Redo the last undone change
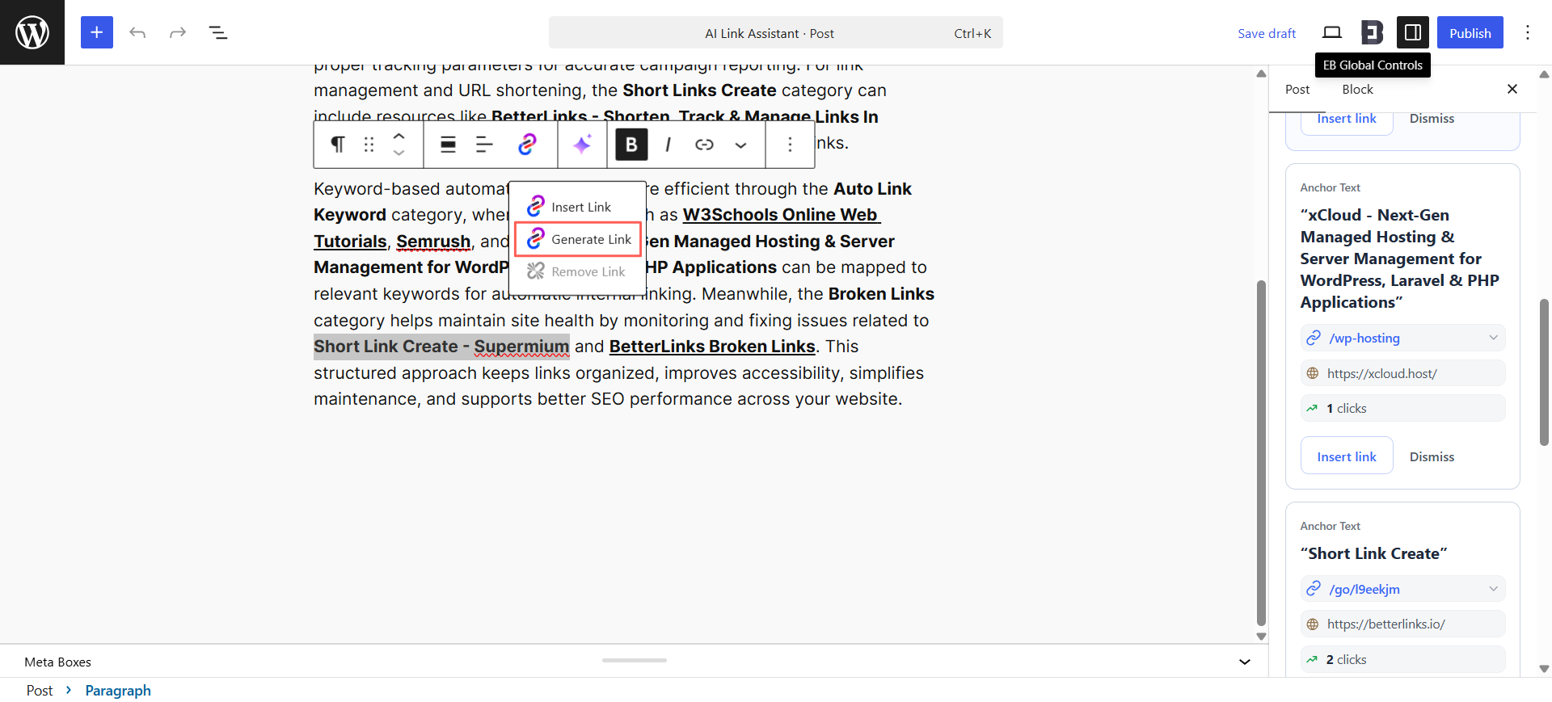The height and width of the screenshot is (702, 1552). coord(178,32)
